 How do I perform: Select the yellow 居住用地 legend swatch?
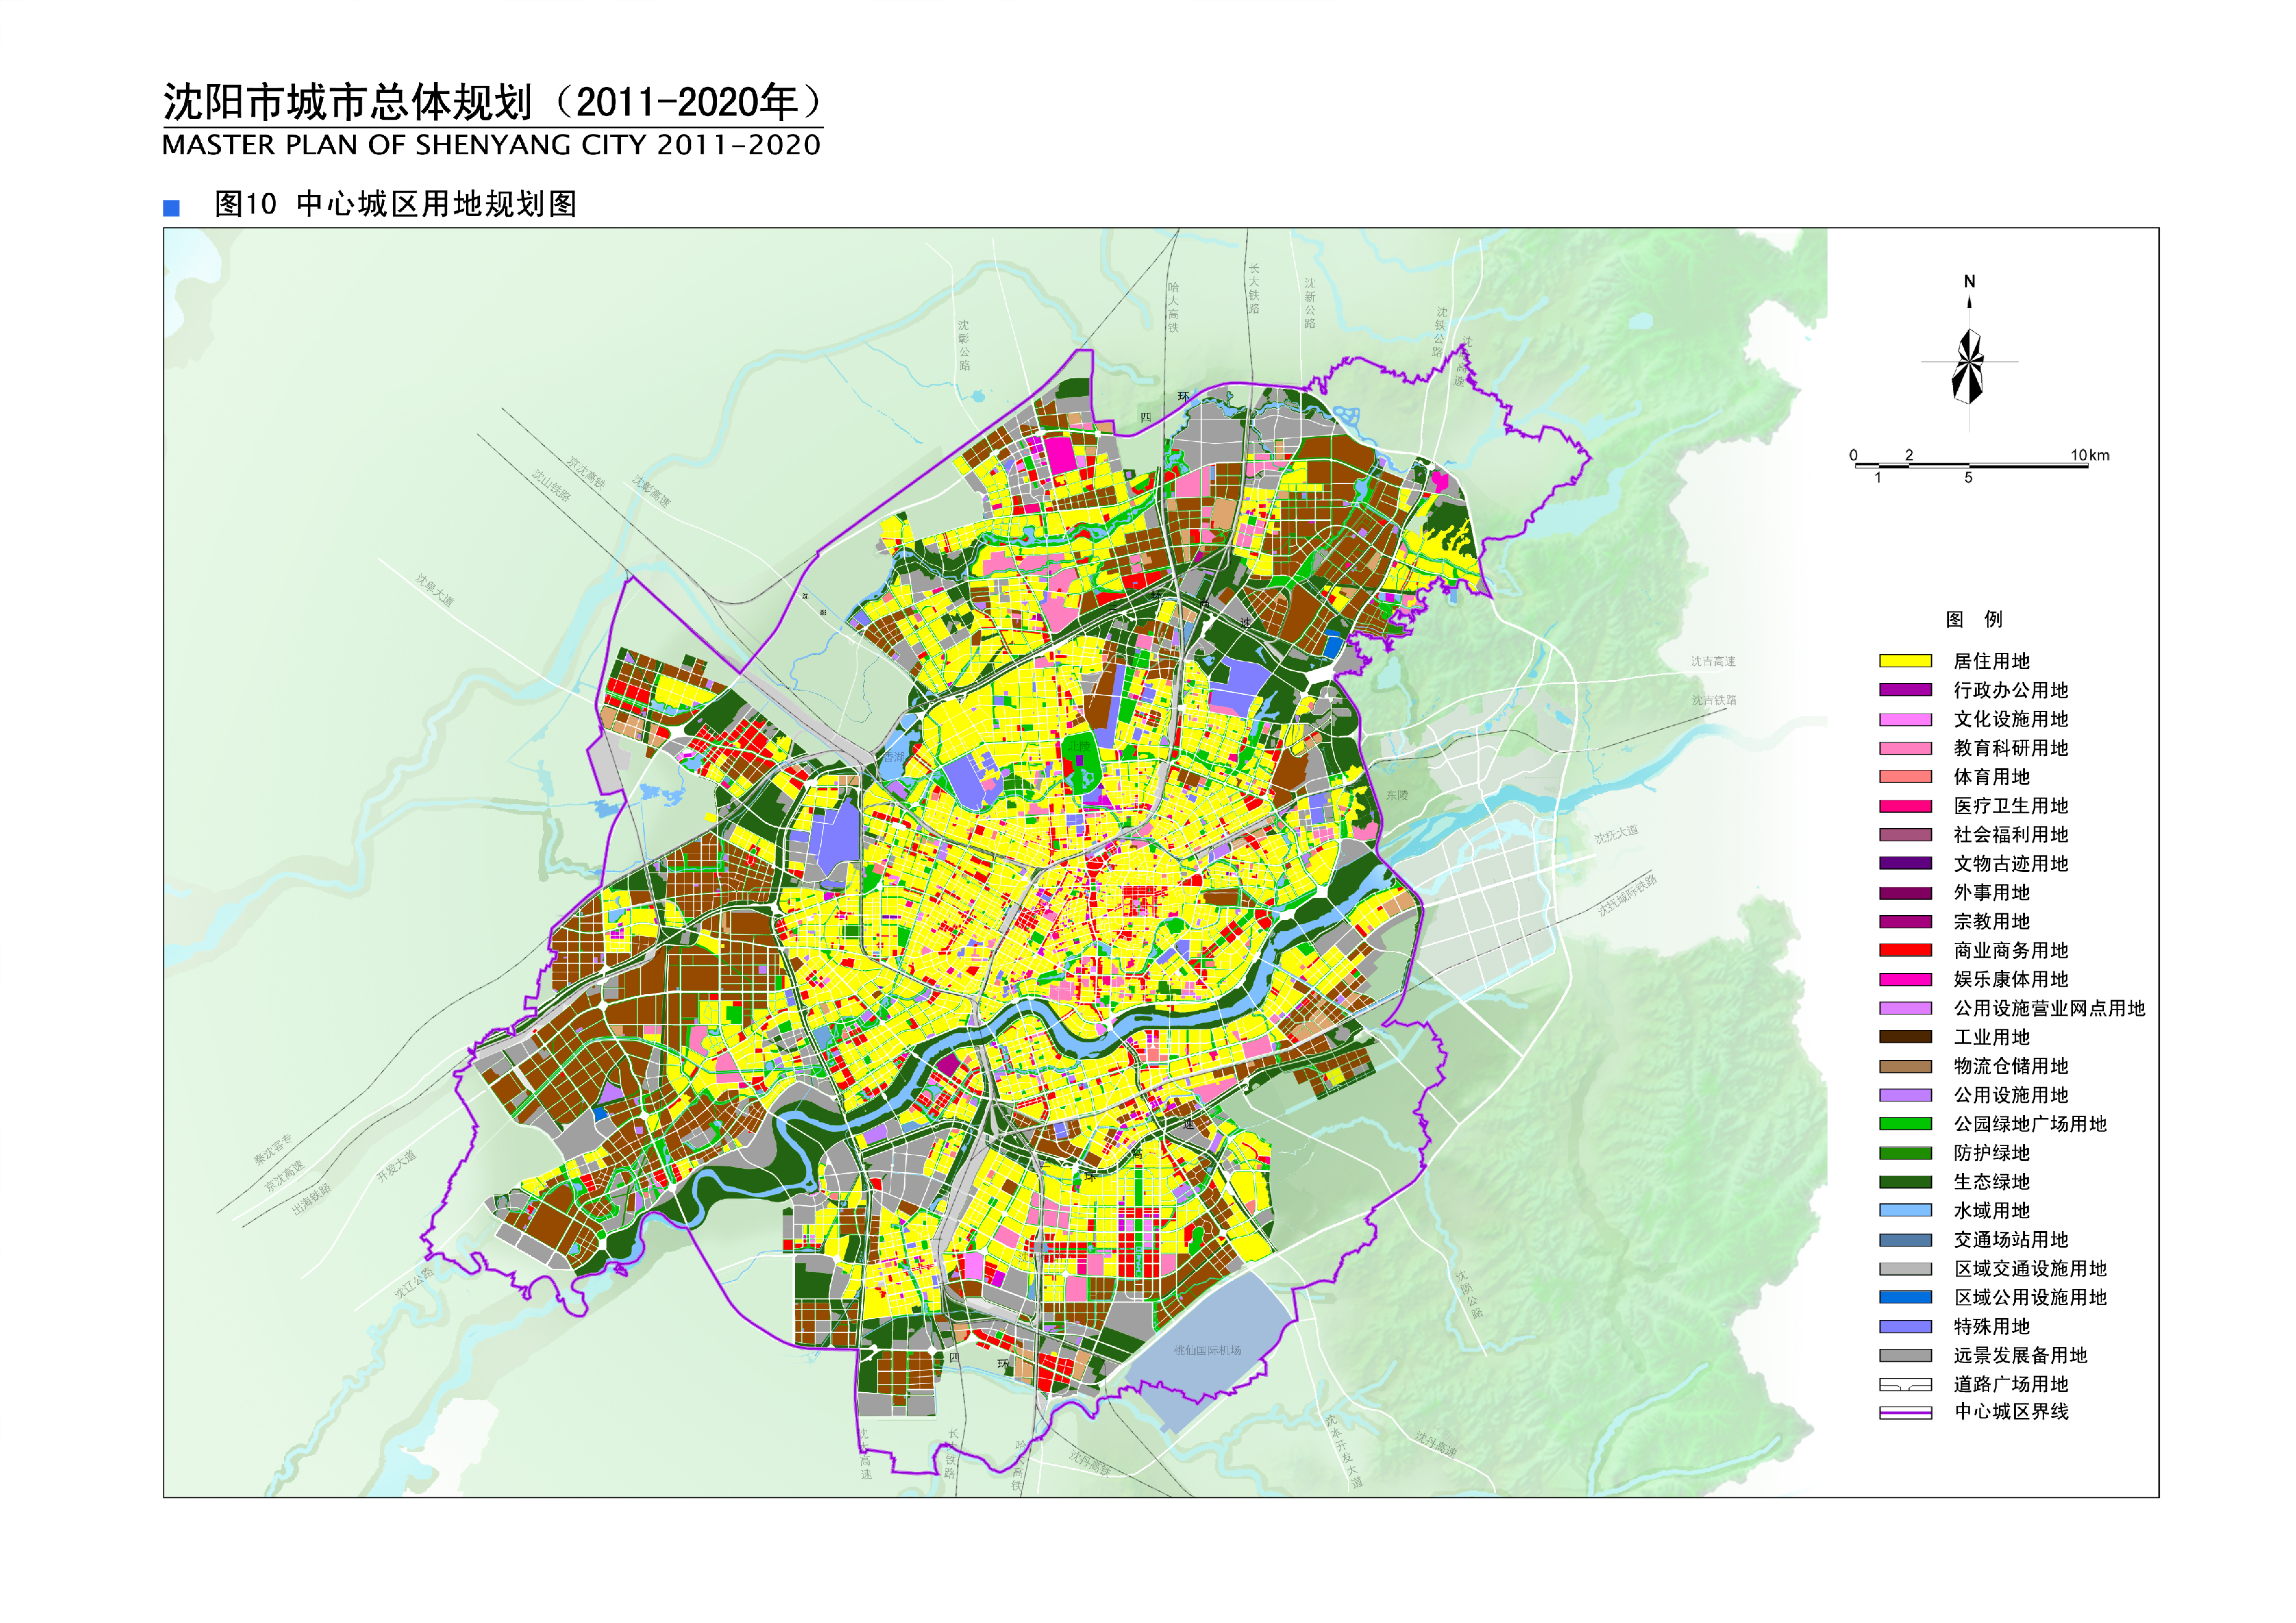click(1905, 661)
